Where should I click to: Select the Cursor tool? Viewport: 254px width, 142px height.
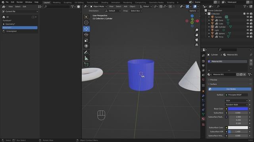coord(86,22)
